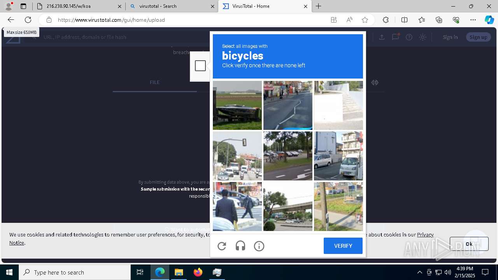Viewport: 498px width, 280px height.
Task: Open browser Extensions menu
Action: click(x=386, y=20)
